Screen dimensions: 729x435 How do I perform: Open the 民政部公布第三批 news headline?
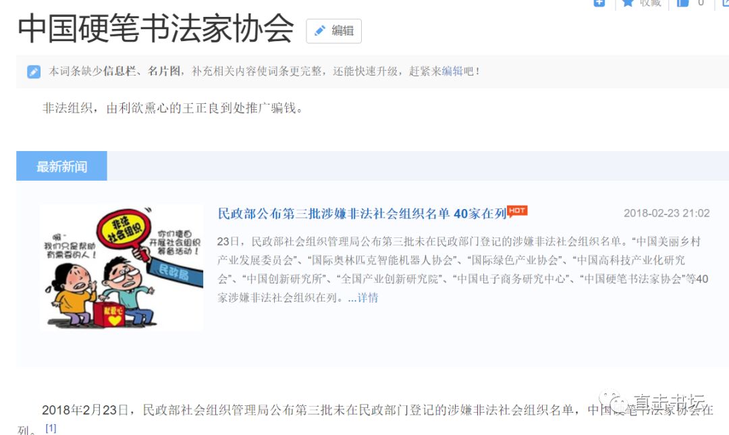pyautogui.click(x=362, y=213)
